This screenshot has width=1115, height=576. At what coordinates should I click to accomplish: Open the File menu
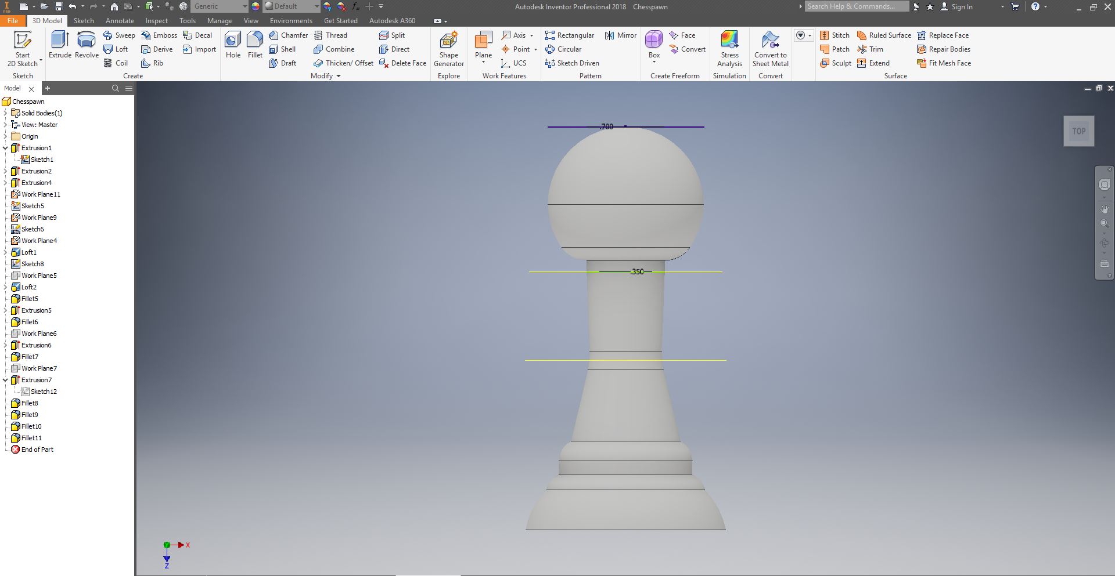tap(13, 21)
